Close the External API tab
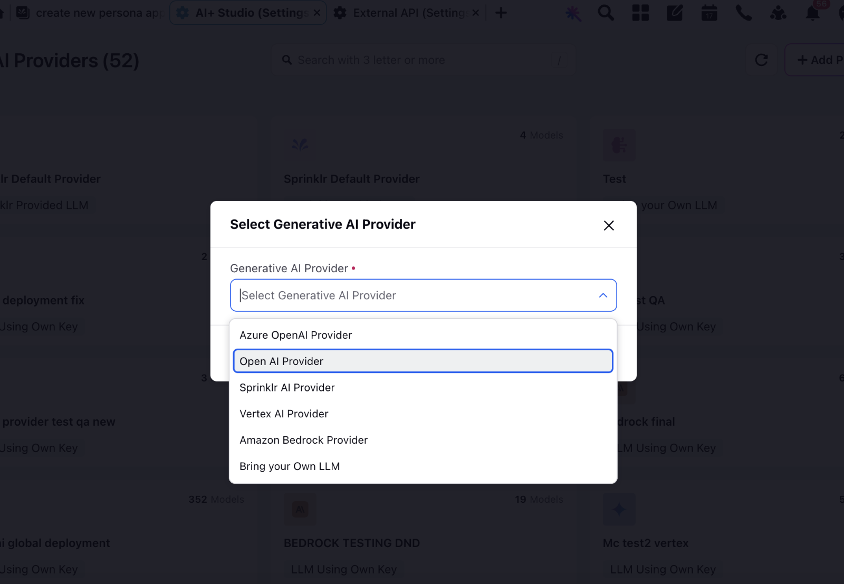Viewport: 844px width, 584px height. tap(475, 13)
